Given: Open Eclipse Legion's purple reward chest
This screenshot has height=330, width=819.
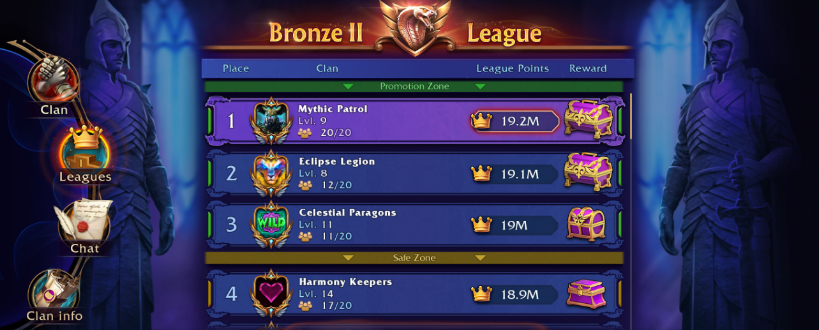Looking at the screenshot, I should click(588, 172).
